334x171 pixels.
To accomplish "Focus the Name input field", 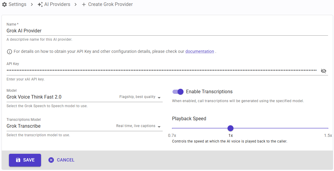I will (167, 31).
